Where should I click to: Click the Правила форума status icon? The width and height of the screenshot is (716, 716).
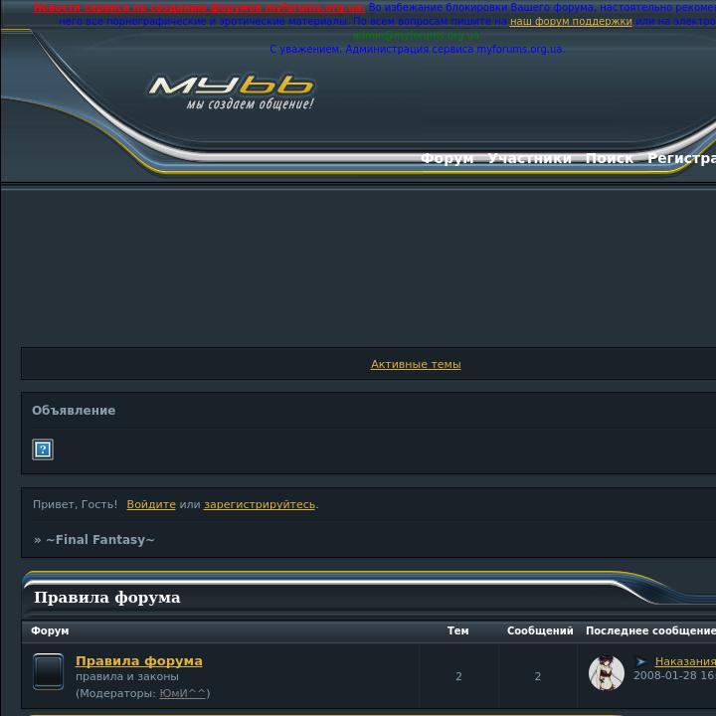(48, 671)
